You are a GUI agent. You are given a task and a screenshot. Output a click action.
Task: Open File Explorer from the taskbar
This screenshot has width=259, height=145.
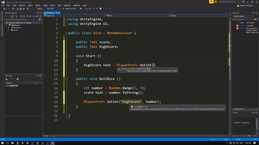point(13,143)
